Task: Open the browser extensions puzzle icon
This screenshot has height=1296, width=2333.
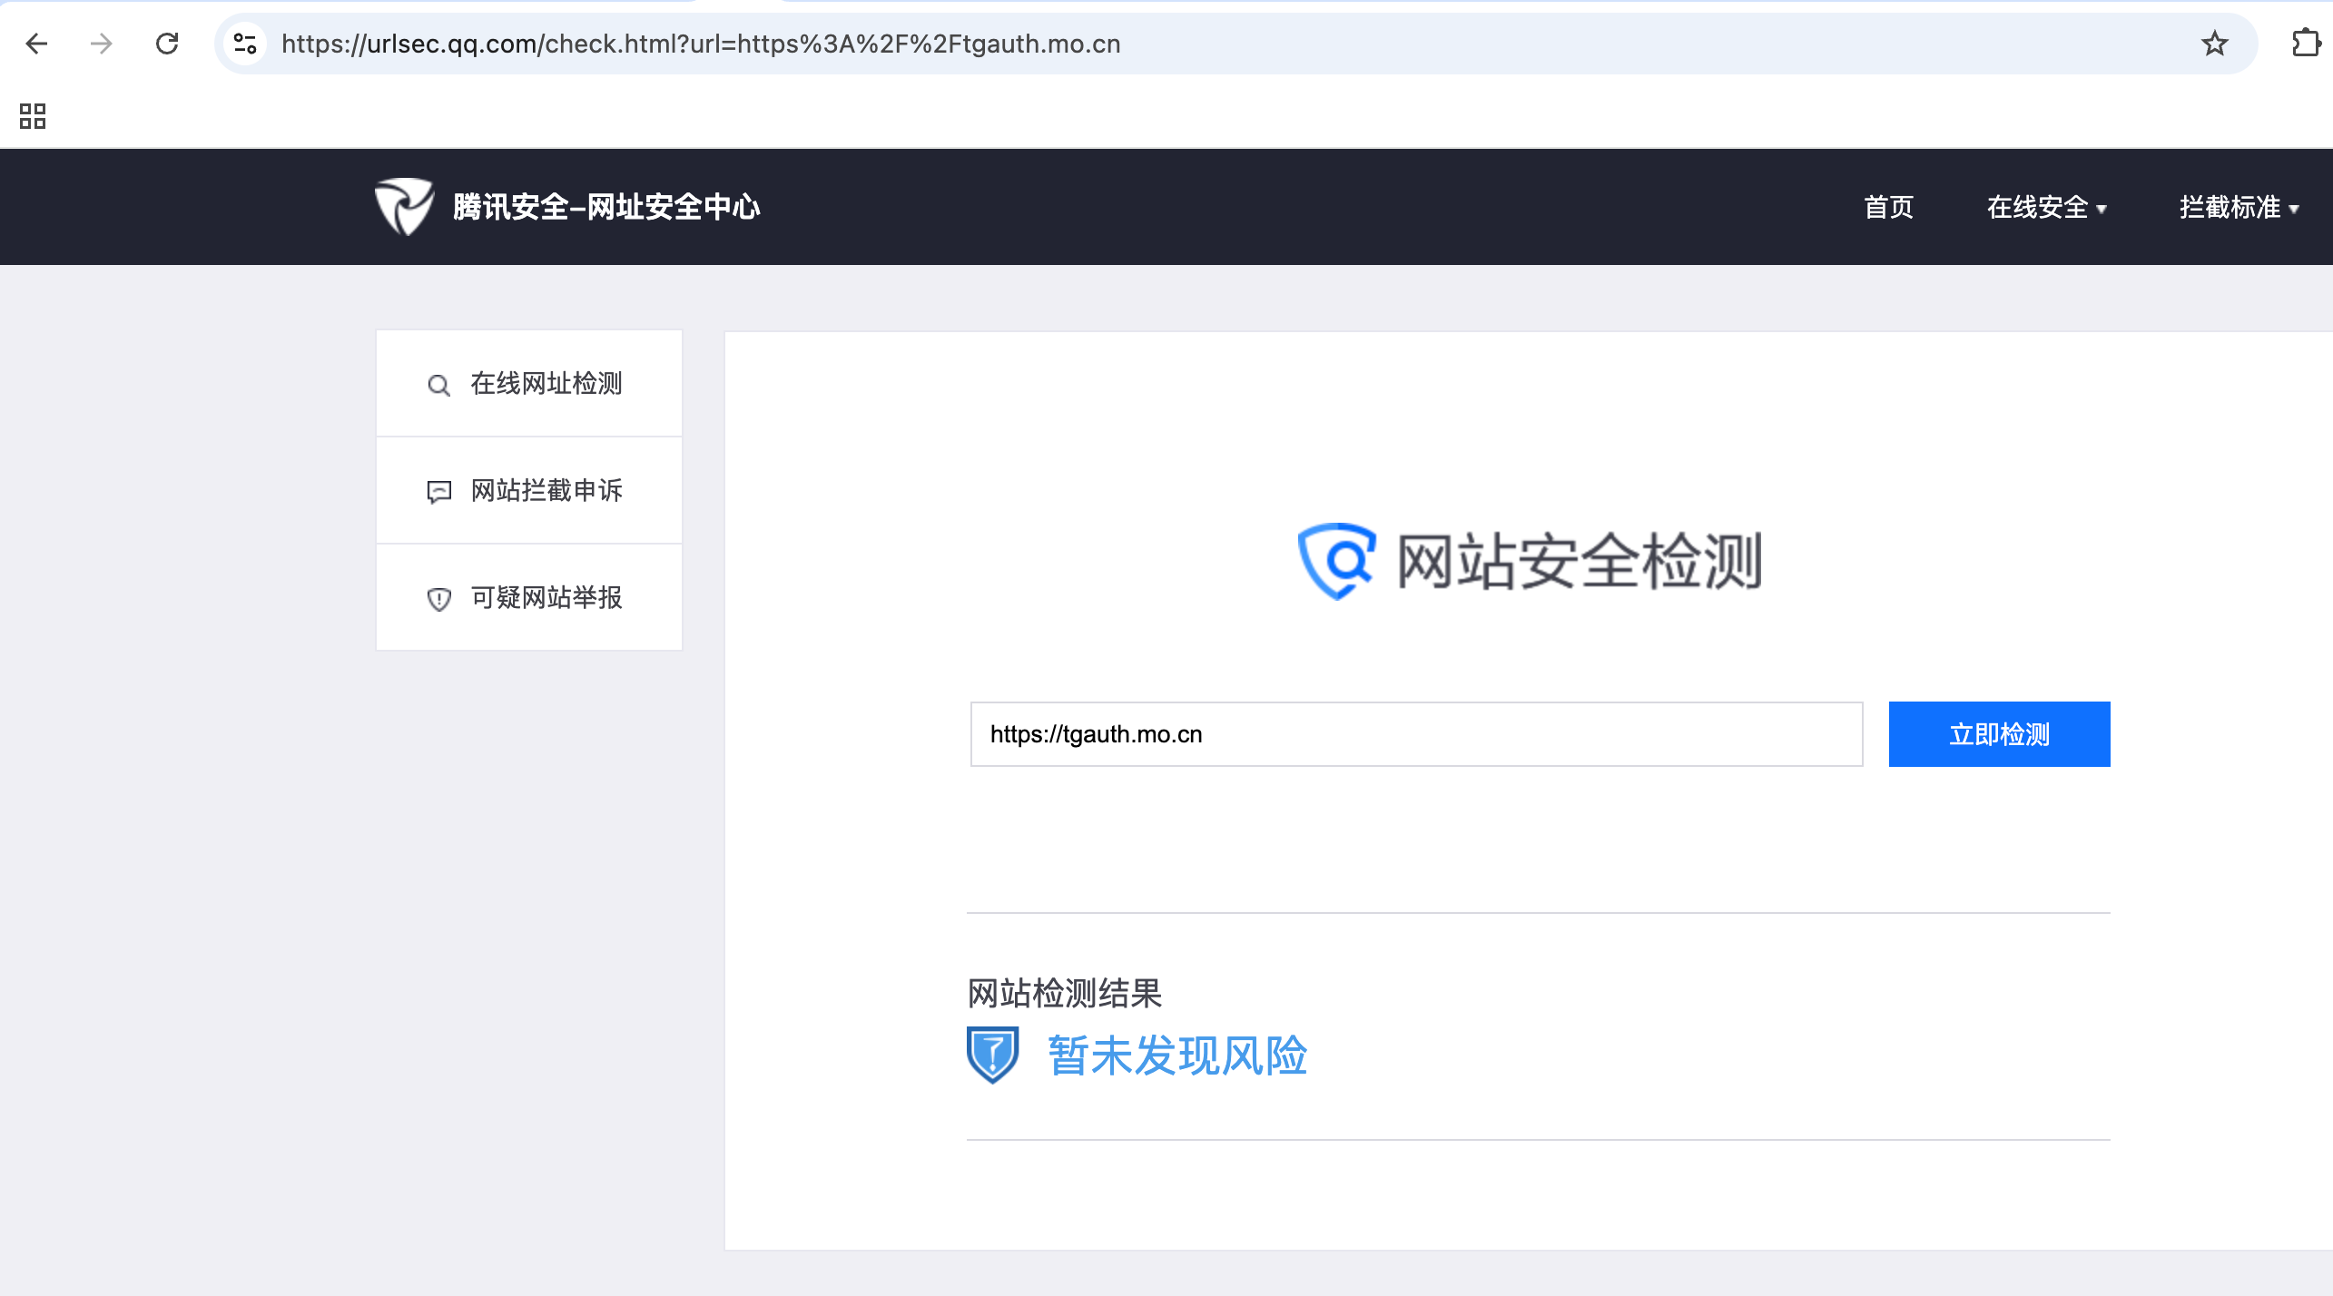Action: [x=2306, y=44]
